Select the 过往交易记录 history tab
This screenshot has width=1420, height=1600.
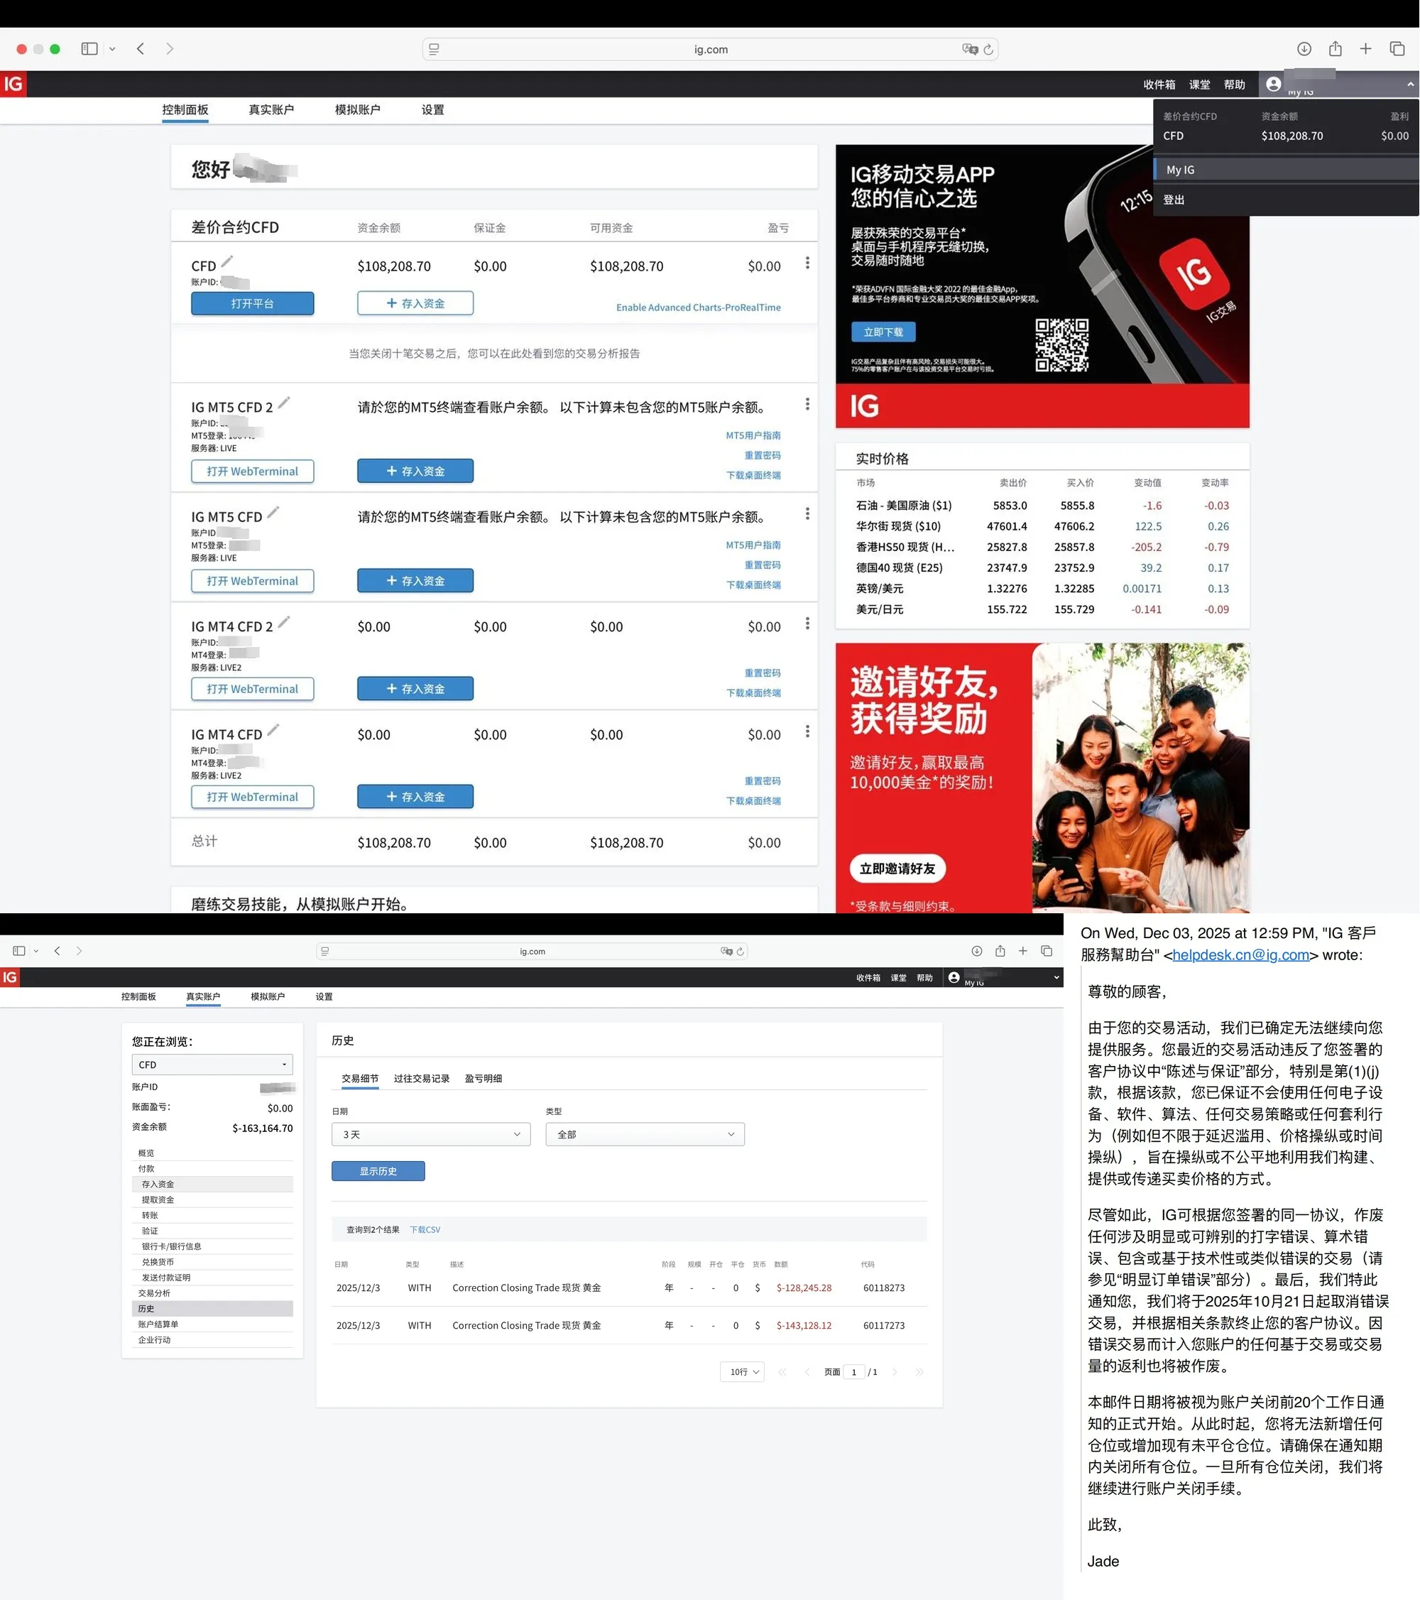[421, 1078]
